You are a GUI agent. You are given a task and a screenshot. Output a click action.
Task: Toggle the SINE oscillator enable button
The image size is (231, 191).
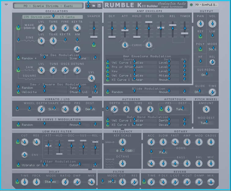coord(18,40)
